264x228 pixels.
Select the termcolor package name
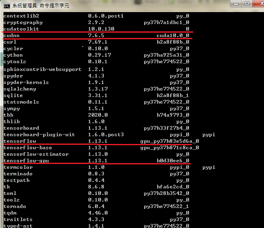tap(18, 167)
